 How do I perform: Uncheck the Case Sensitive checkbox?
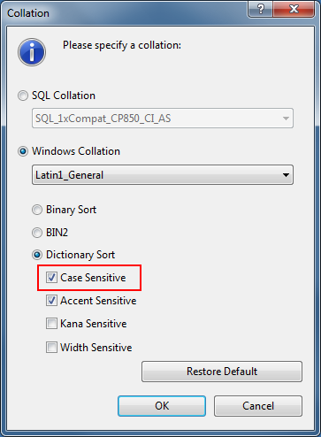click(51, 278)
